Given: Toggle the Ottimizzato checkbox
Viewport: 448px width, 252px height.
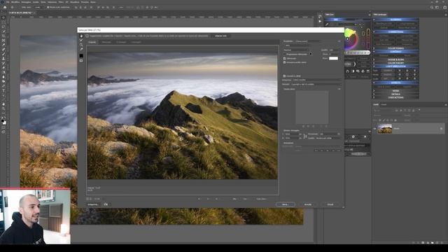Looking at the screenshot, I should [285, 59].
